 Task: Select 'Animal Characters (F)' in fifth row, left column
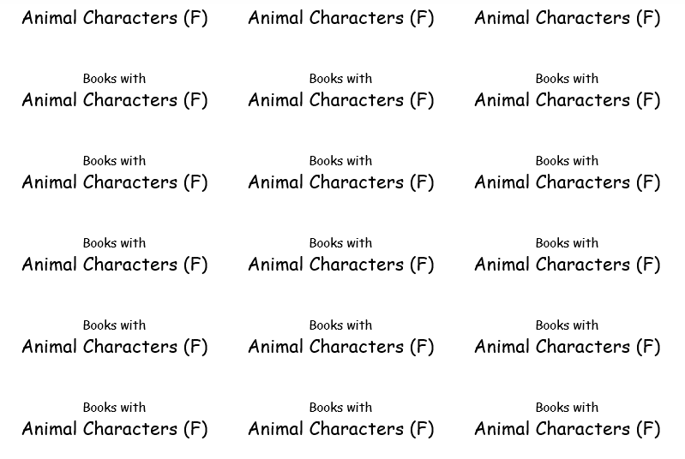click(x=114, y=347)
